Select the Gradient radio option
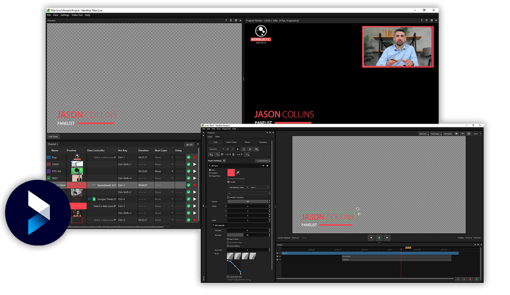Screen dimensions: 510x295 click(x=210, y=173)
